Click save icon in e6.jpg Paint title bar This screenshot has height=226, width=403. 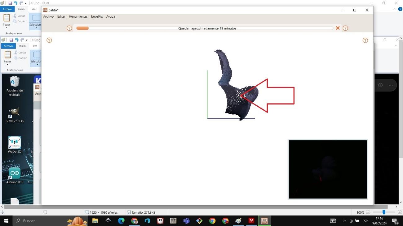pos(10,3)
